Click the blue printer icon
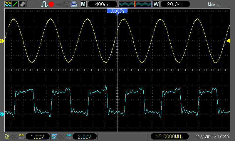The height and width of the screenshot is (141, 235). pos(74,4)
